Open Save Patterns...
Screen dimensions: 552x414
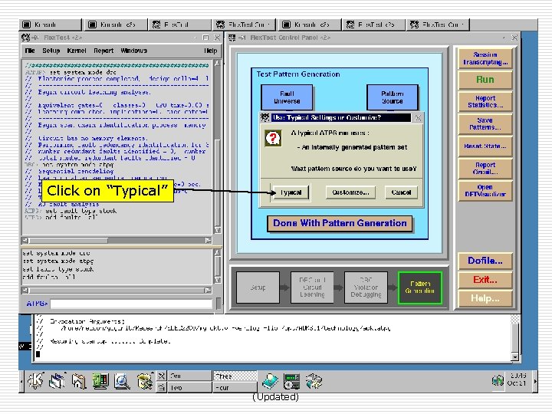click(485, 123)
